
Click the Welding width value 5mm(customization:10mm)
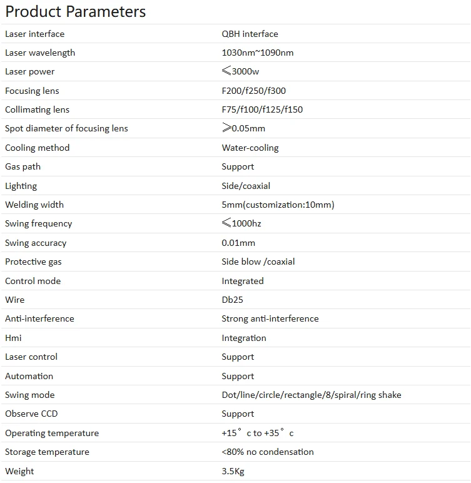pyautogui.click(x=278, y=205)
